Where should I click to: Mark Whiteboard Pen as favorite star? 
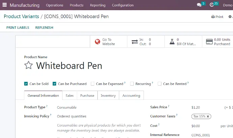[x=28, y=65]
